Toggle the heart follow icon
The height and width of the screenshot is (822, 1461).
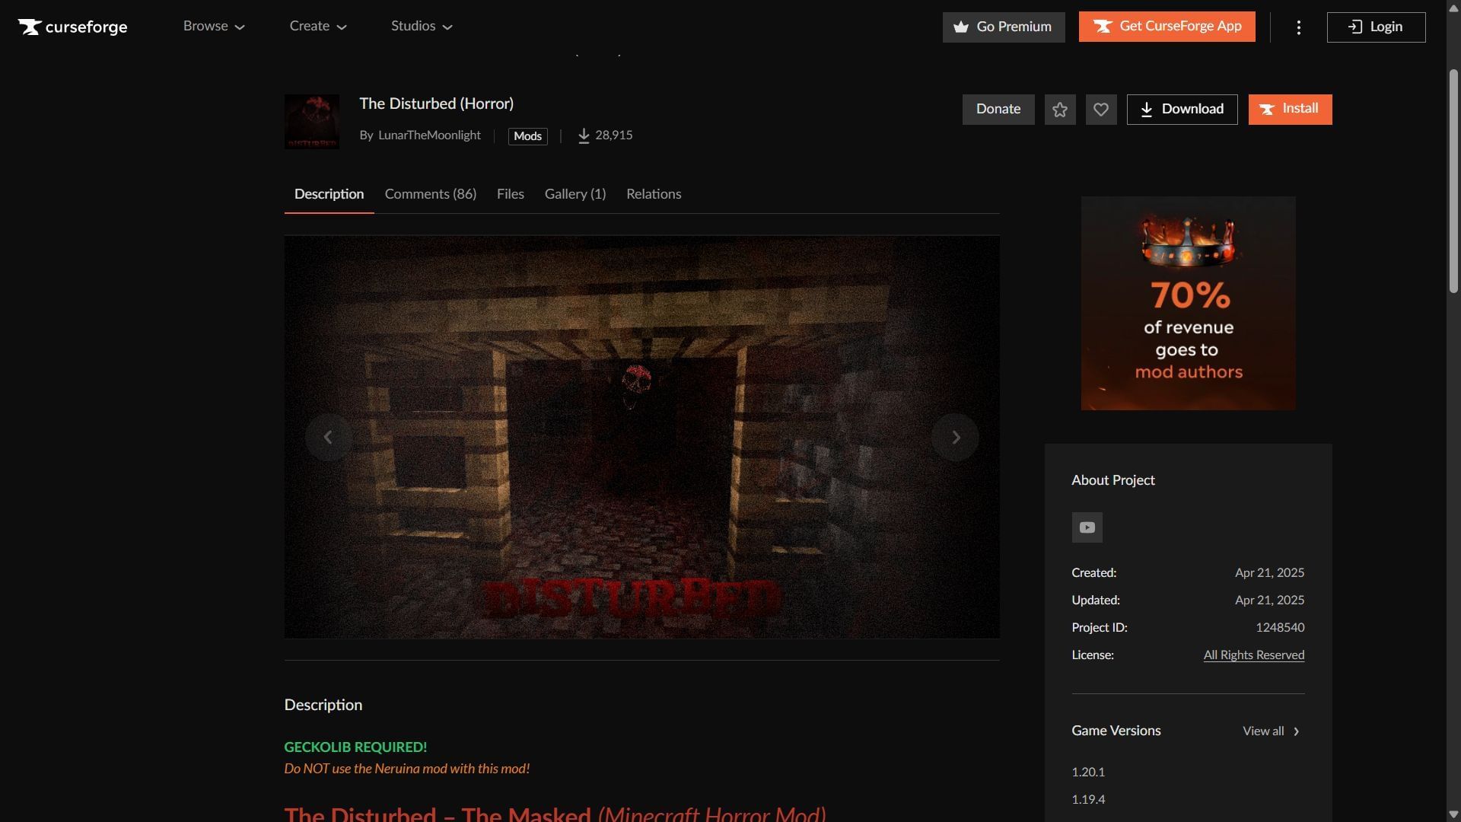(x=1100, y=110)
